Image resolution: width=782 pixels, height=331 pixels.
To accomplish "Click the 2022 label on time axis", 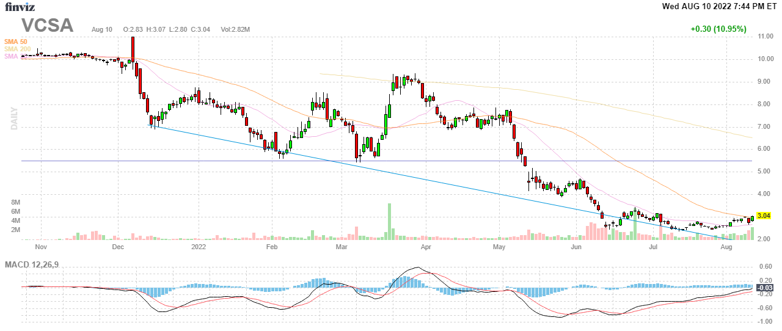I will point(199,247).
